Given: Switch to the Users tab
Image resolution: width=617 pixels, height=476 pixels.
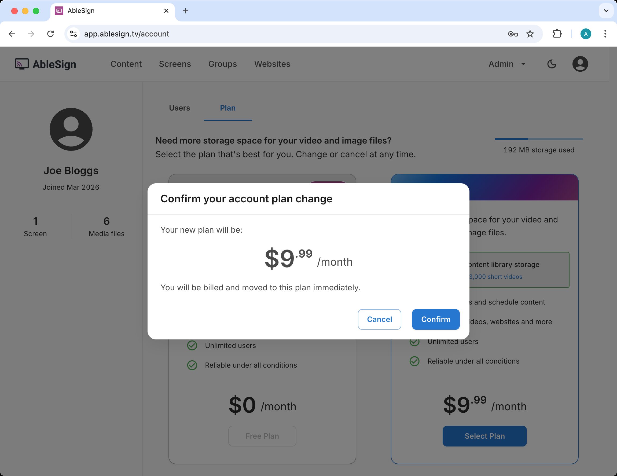Looking at the screenshot, I should pos(179,108).
